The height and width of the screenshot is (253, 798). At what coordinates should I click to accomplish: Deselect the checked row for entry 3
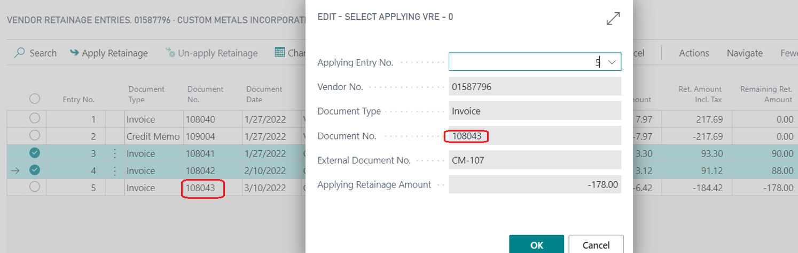pos(35,154)
